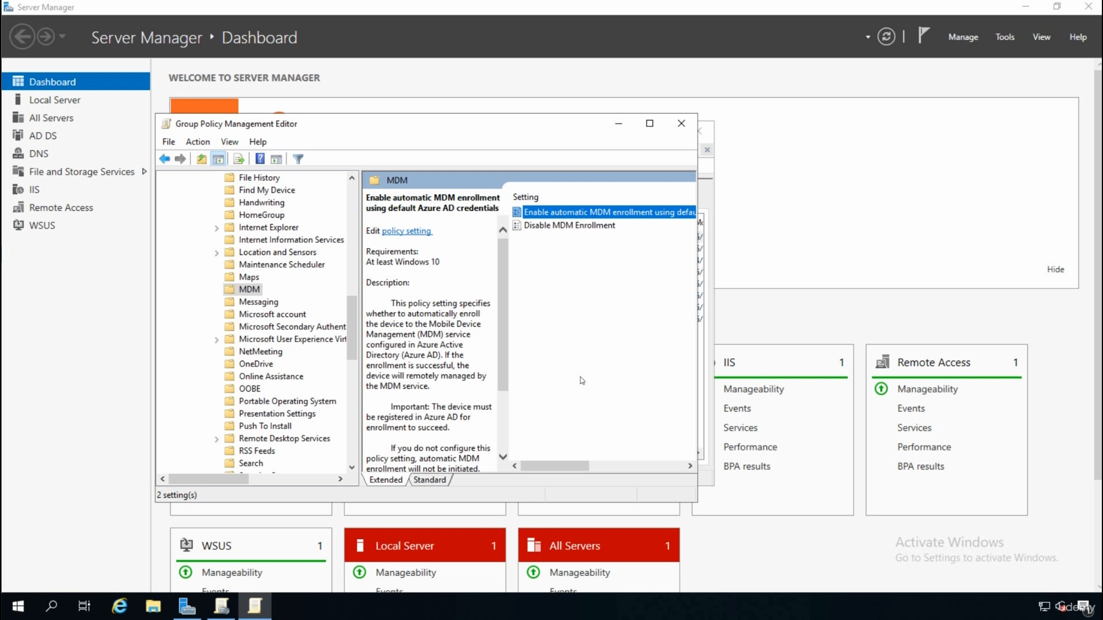Open the blue Help question mark icon

(260, 159)
